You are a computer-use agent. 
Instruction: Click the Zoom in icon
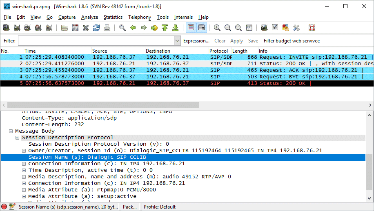click(217, 28)
